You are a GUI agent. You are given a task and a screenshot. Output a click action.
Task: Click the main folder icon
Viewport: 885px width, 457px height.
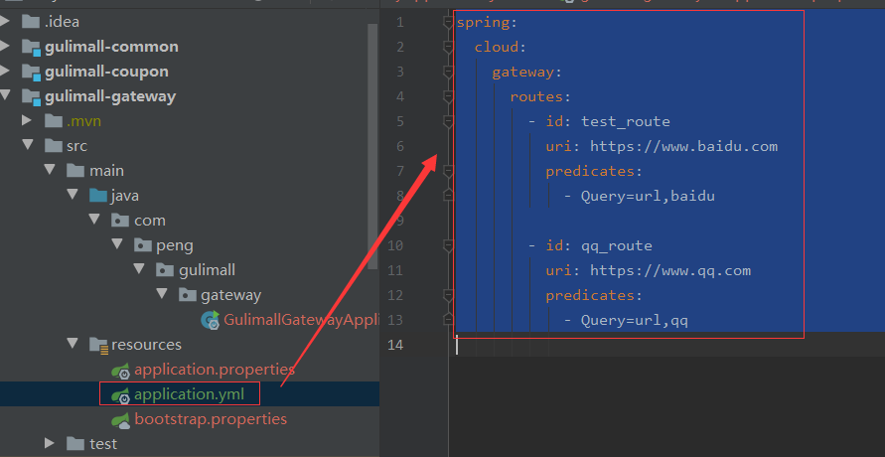click(75, 171)
